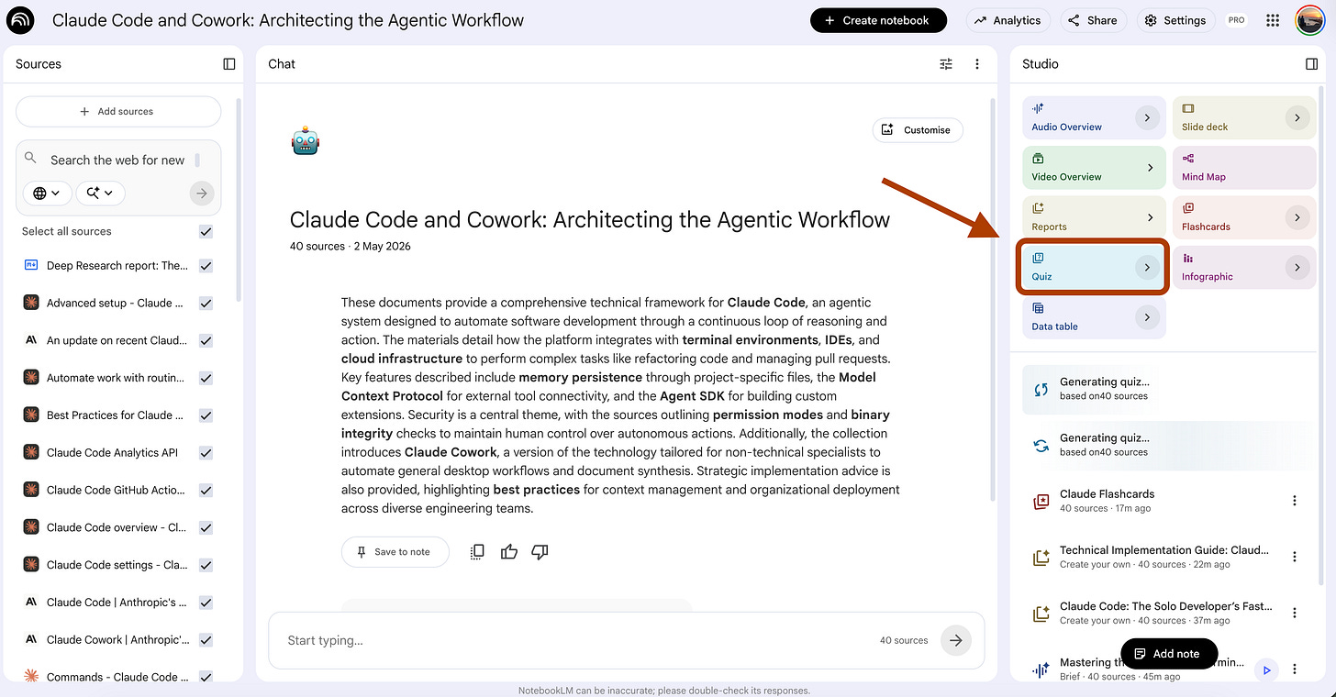Collapse the Studio panel icon

(x=1312, y=64)
